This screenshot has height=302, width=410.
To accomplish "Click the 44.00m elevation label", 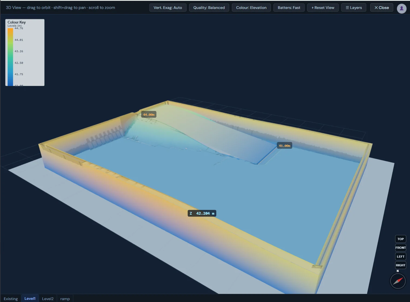I will click(x=149, y=115).
